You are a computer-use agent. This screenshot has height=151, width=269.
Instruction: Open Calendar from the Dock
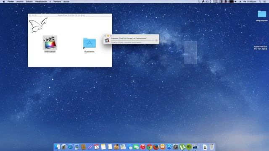97,147
